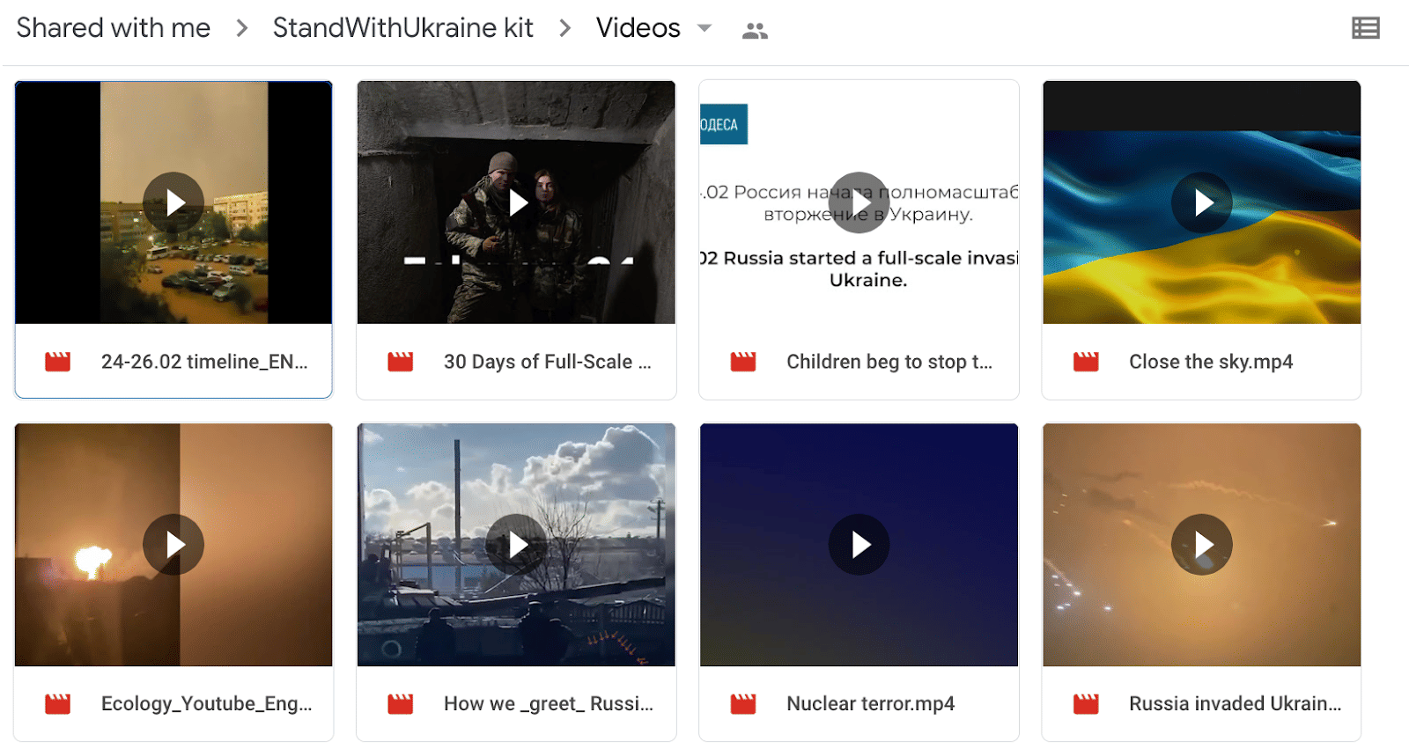Screen dimensions: 1409x749
Task: Click video icon beside Ecology_Youtube_Eng
Action: pyautogui.click(x=58, y=704)
